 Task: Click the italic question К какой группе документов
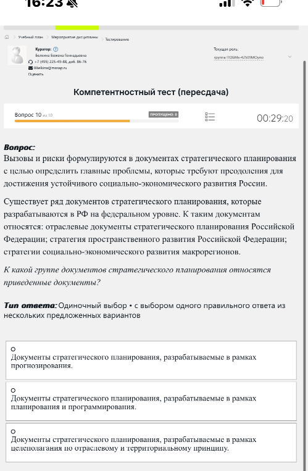pos(137,276)
